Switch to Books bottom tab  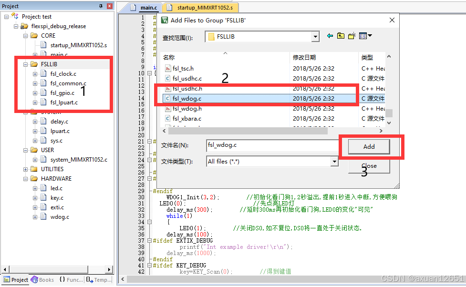point(42,280)
